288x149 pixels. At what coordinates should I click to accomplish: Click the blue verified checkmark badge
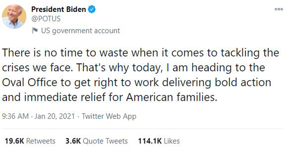tap(92, 9)
